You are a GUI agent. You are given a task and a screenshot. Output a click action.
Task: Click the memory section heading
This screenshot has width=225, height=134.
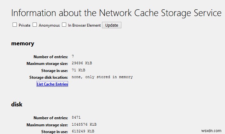23,43
